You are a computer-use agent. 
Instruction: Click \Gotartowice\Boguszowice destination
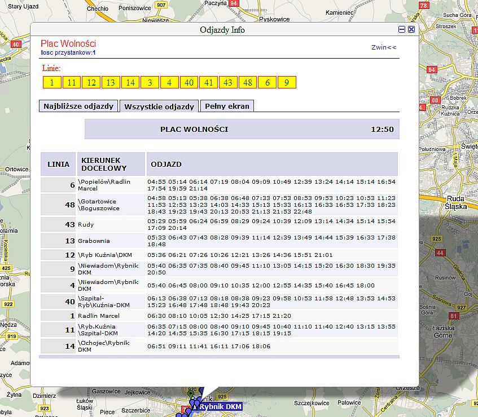[99, 205]
